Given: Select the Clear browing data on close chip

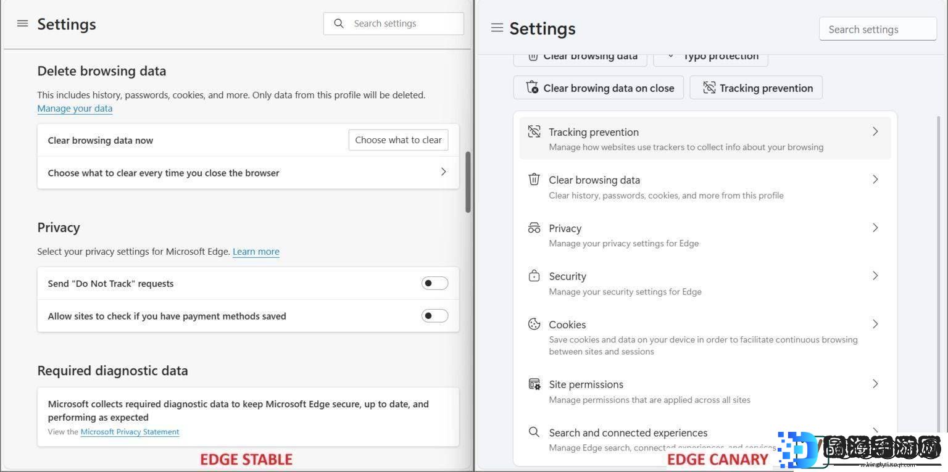Looking at the screenshot, I should [x=598, y=88].
